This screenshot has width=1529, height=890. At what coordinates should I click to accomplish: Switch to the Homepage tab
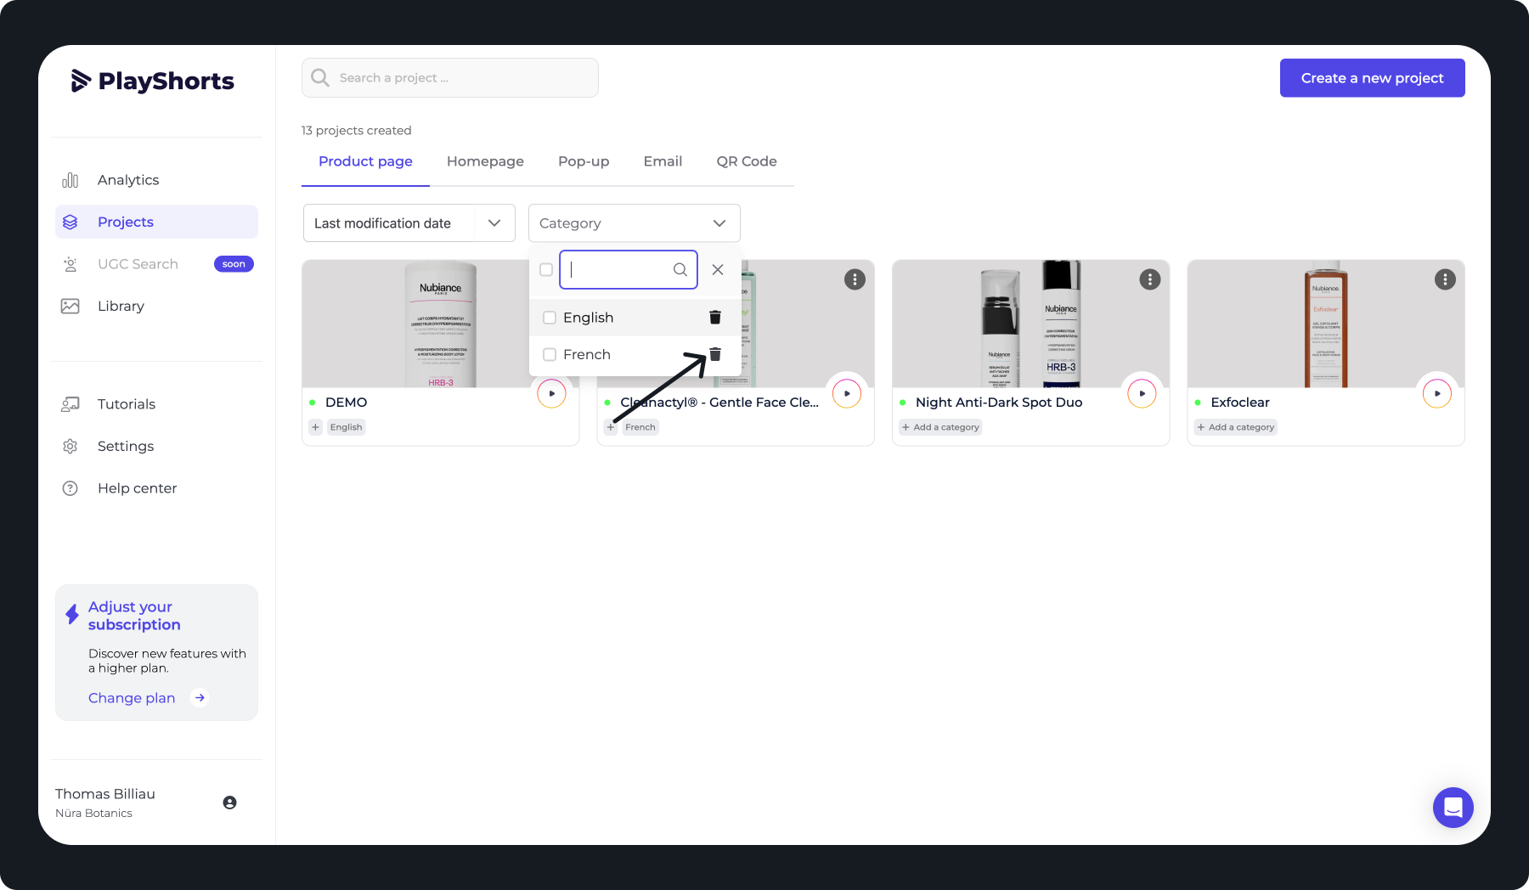click(x=485, y=161)
